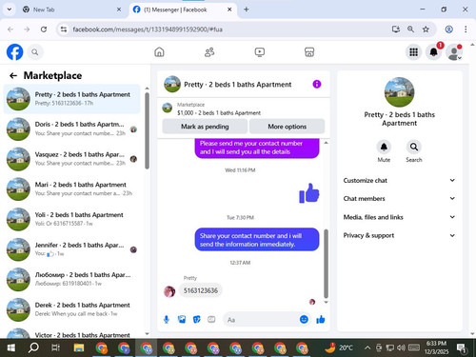Click the conversation list scrollbar
Image resolution: width=476 pixels, height=357 pixels.
pyautogui.click(x=147, y=130)
